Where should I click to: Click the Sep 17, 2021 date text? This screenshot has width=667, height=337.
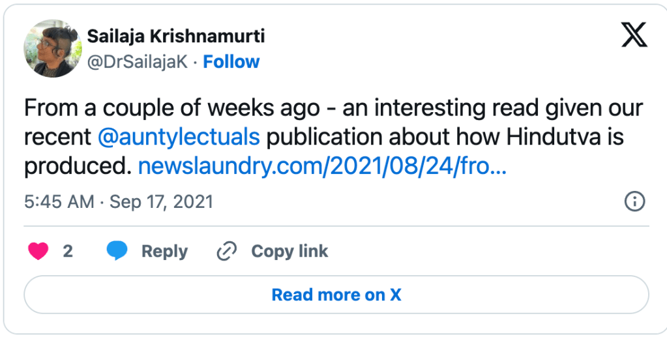click(x=161, y=202)
